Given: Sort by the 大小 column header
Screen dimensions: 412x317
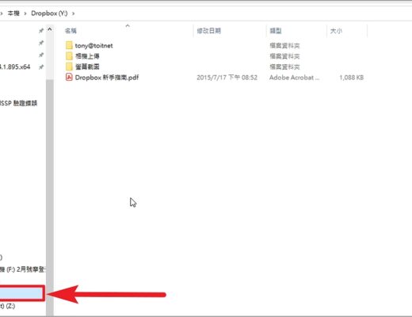Looking at the screenshot, I should pos(336,31).
